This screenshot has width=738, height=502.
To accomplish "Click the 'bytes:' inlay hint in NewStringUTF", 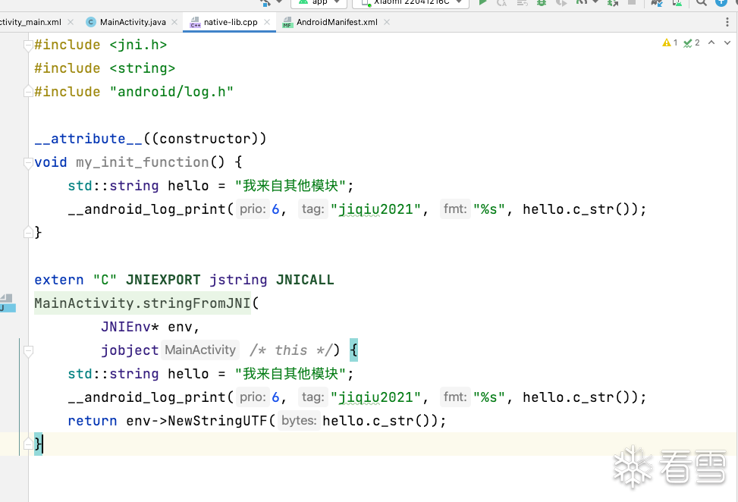I will tap(299, 421).
